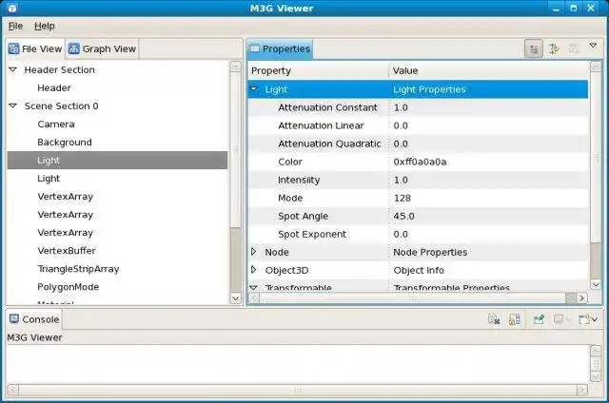Select the Camera tree item
Screen dimensions: 609x403
(x=56, y=125)
